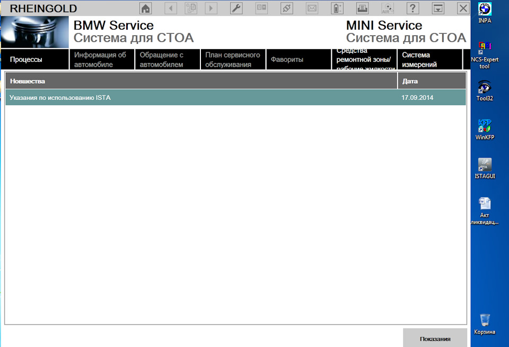Expand the dropdown panel icon in toolbar

[x=438, y=8]
